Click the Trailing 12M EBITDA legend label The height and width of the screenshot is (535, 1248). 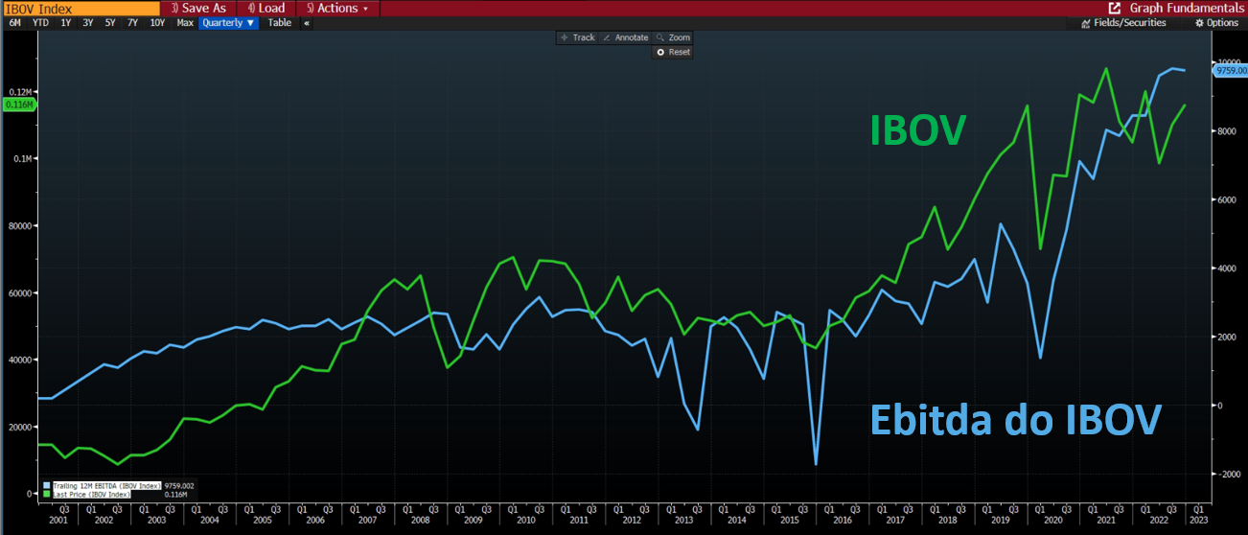coord(106,486)
